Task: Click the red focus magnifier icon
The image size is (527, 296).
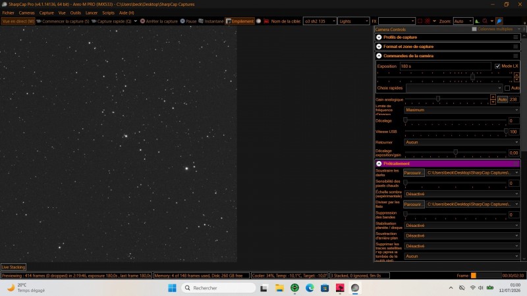Action: coord(485,21)
